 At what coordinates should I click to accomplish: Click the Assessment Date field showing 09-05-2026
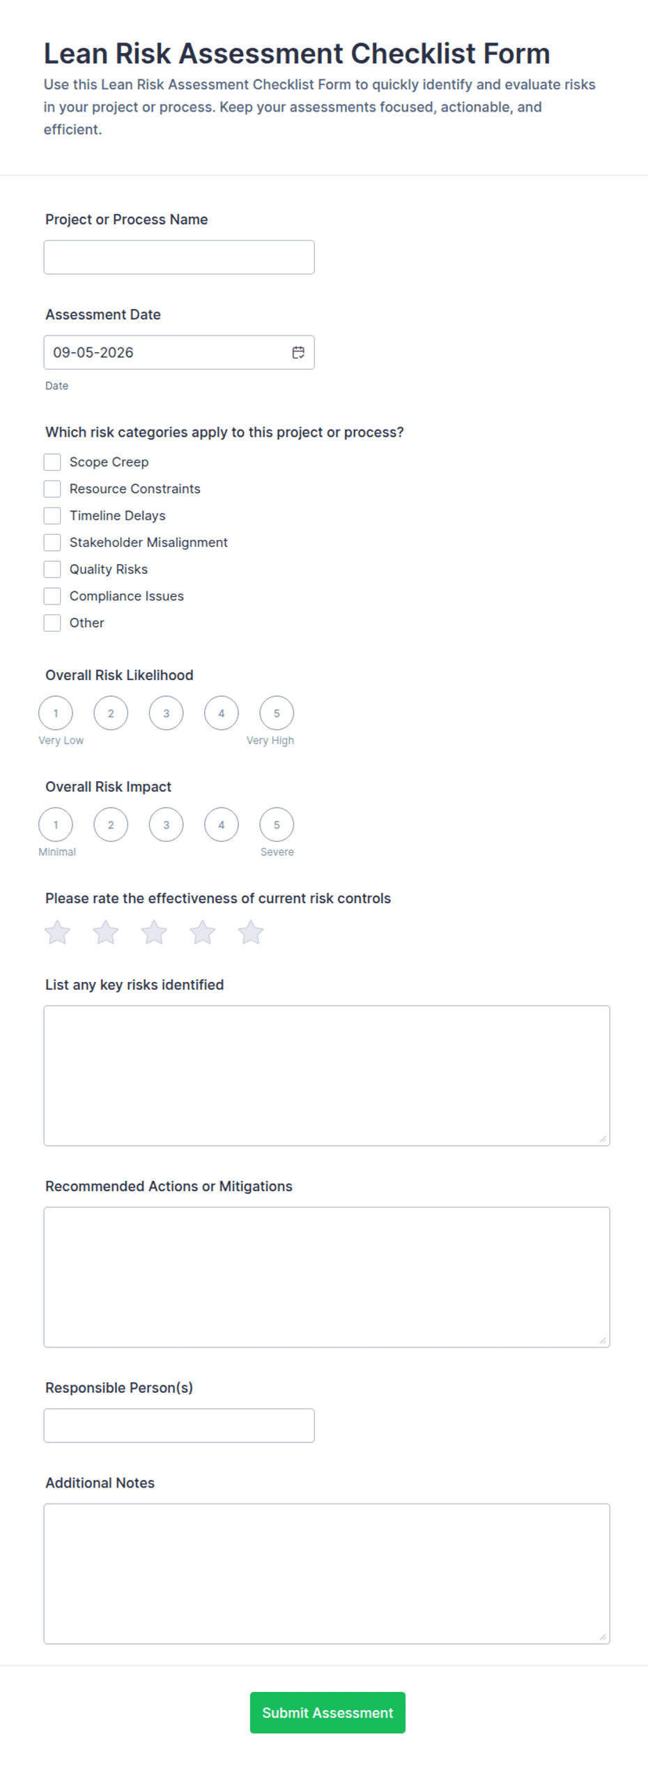coord(179,352)
